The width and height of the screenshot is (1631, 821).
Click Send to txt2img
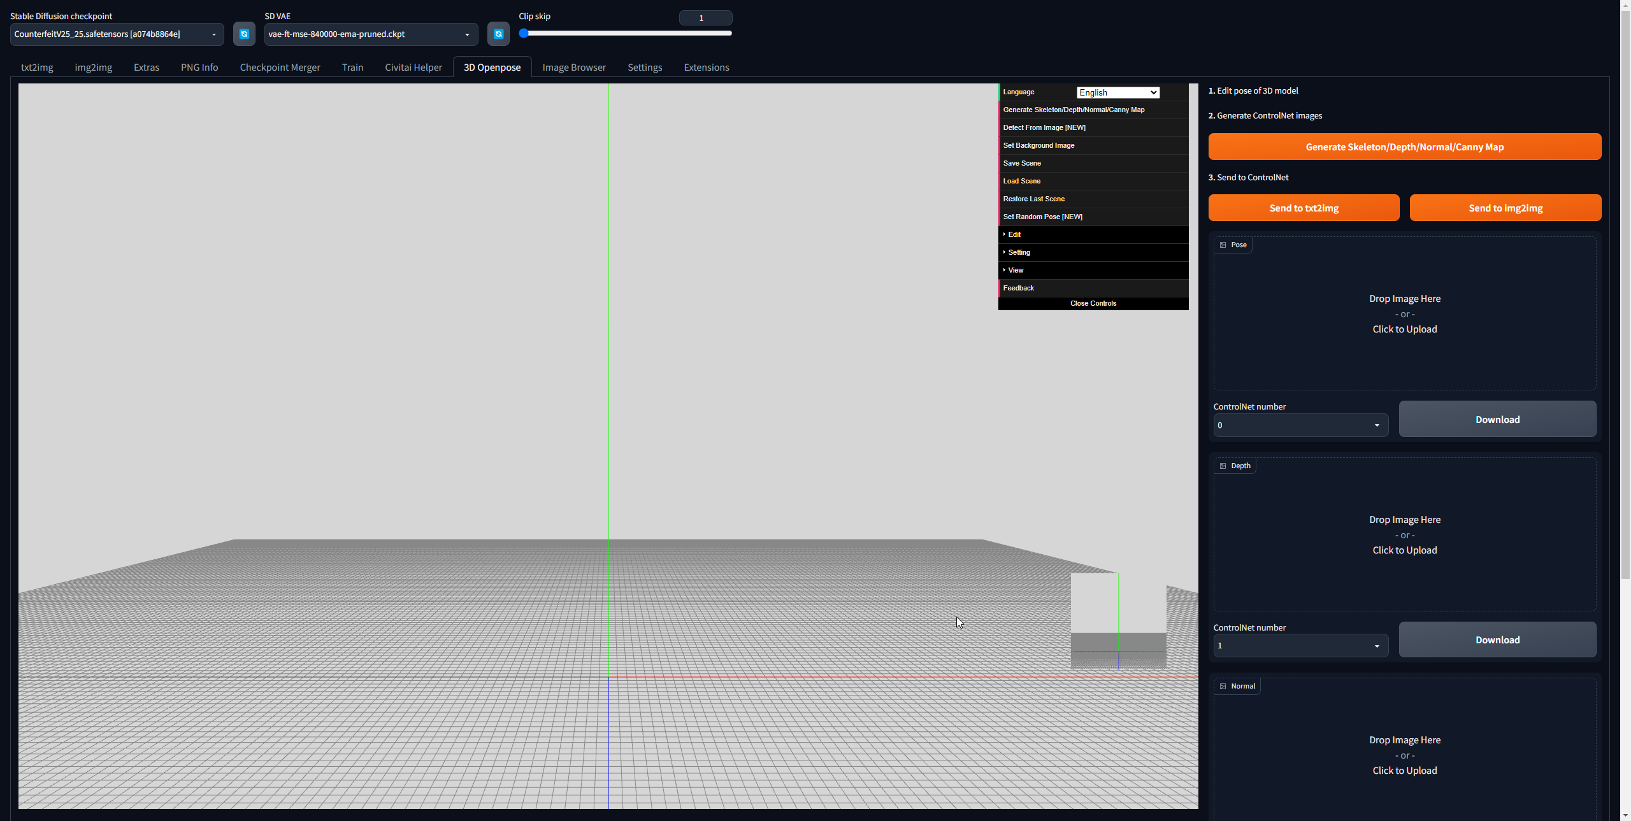1303,208
